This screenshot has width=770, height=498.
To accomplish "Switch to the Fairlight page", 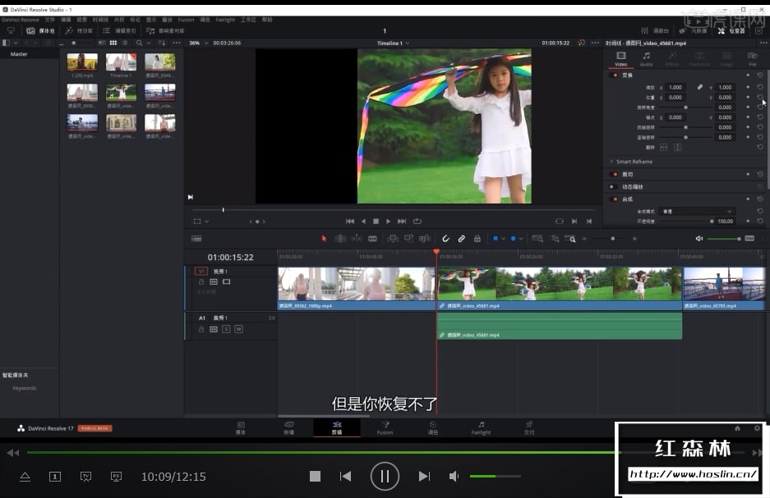I will click(481, 427).
